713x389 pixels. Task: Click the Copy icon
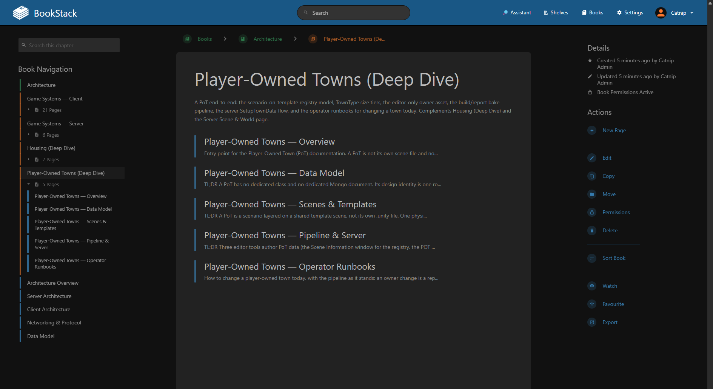pyautogui.click(x=592, y=176)
